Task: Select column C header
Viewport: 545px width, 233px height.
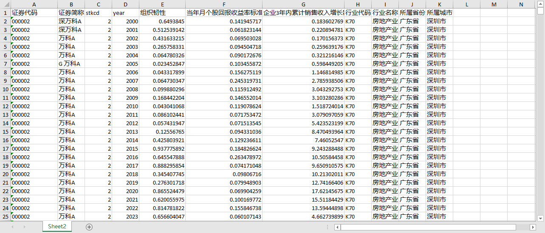Action: point(98,4)
